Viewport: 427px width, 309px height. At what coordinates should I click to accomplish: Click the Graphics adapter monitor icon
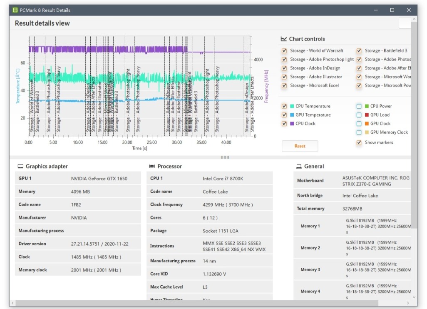(x=20, y=166)
